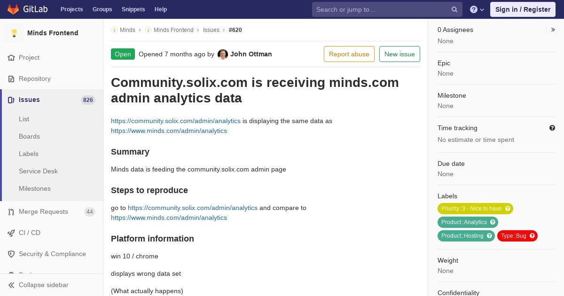Open Issue Boards in sidebar
Screen dimensions: 564x296
pos(29,136)
